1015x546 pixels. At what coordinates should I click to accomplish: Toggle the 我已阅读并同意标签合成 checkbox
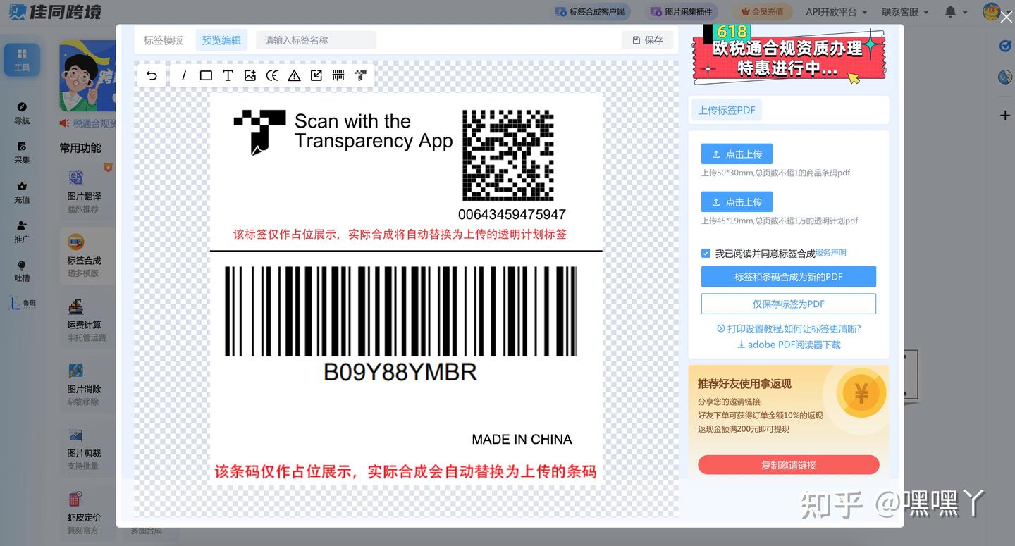pos(706,254)
